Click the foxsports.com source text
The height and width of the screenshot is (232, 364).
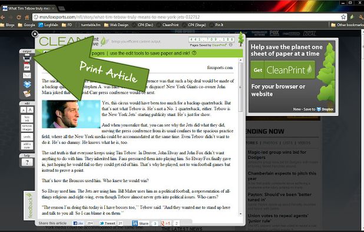220,68
